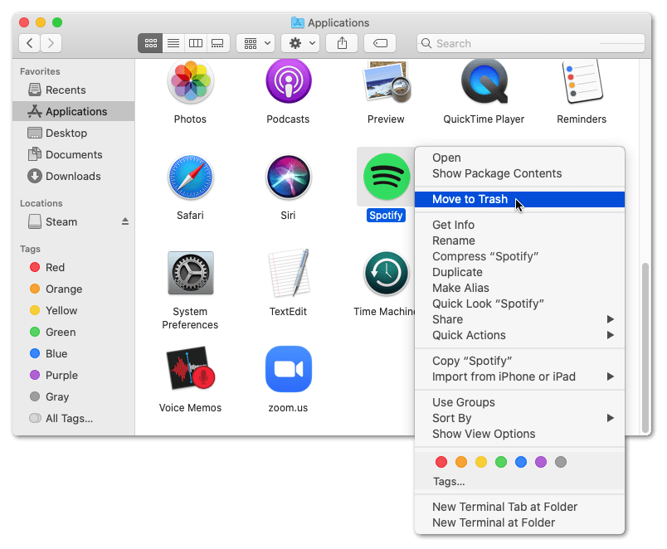Choose Rename from context menu

click(x=519, y=240)
